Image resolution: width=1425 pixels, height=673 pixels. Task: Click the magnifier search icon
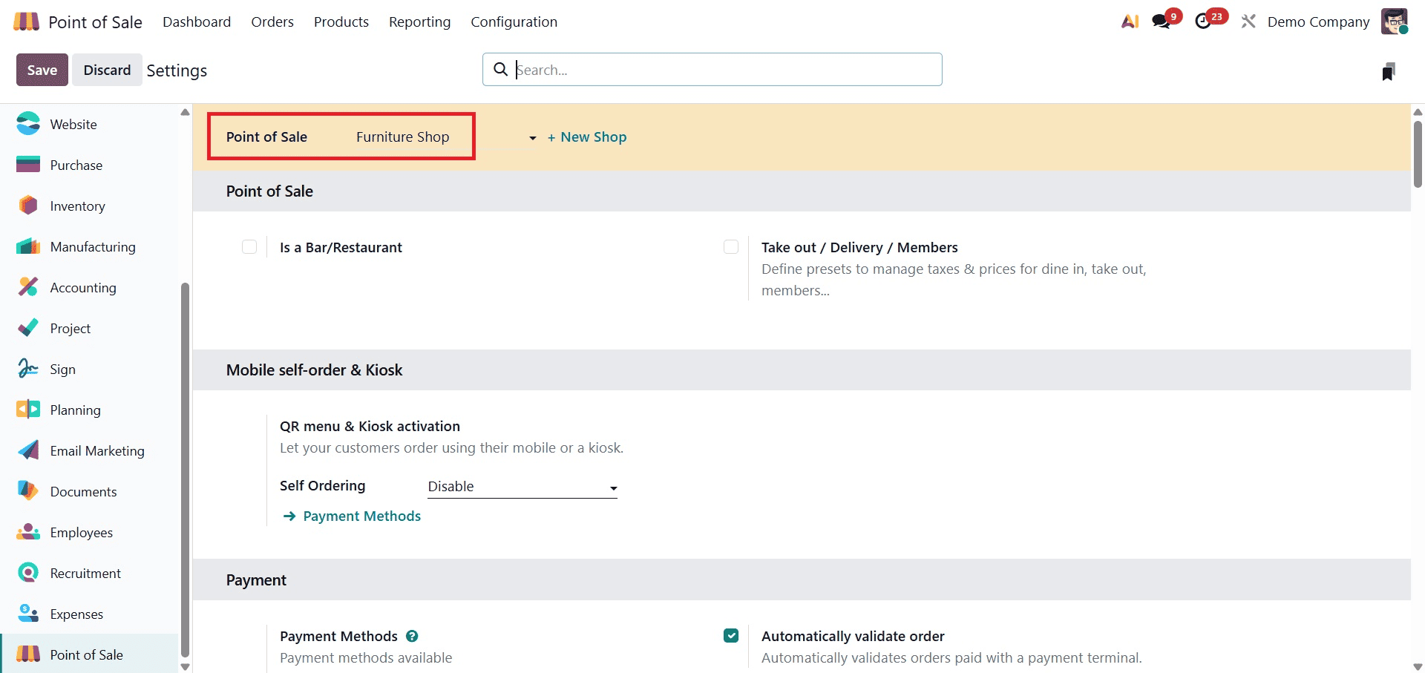[501, 69]
